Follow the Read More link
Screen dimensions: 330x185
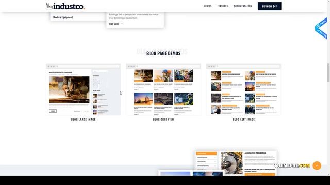(115, 24)
